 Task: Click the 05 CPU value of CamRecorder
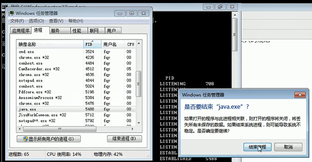[129, 69]
